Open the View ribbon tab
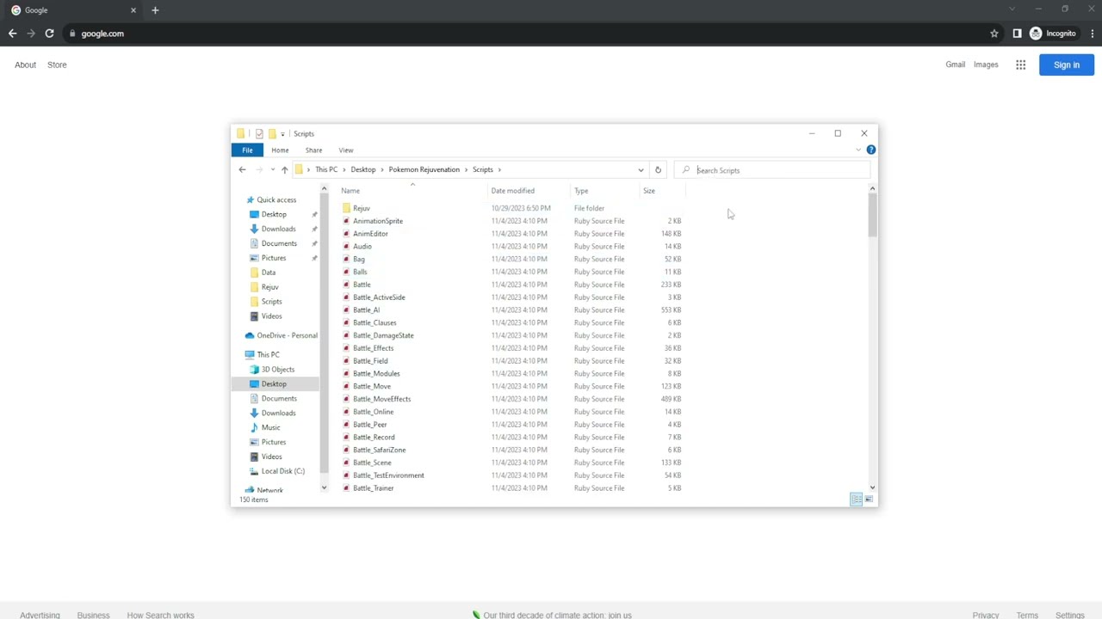The image size is (1102, 619). click(x=346, y=150)
